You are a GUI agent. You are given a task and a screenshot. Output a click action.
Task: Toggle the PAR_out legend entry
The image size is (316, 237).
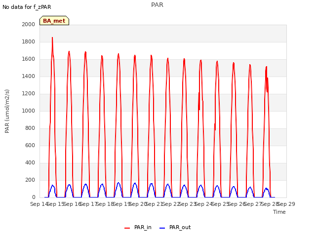pyautogui.click(x=175, y=228)
